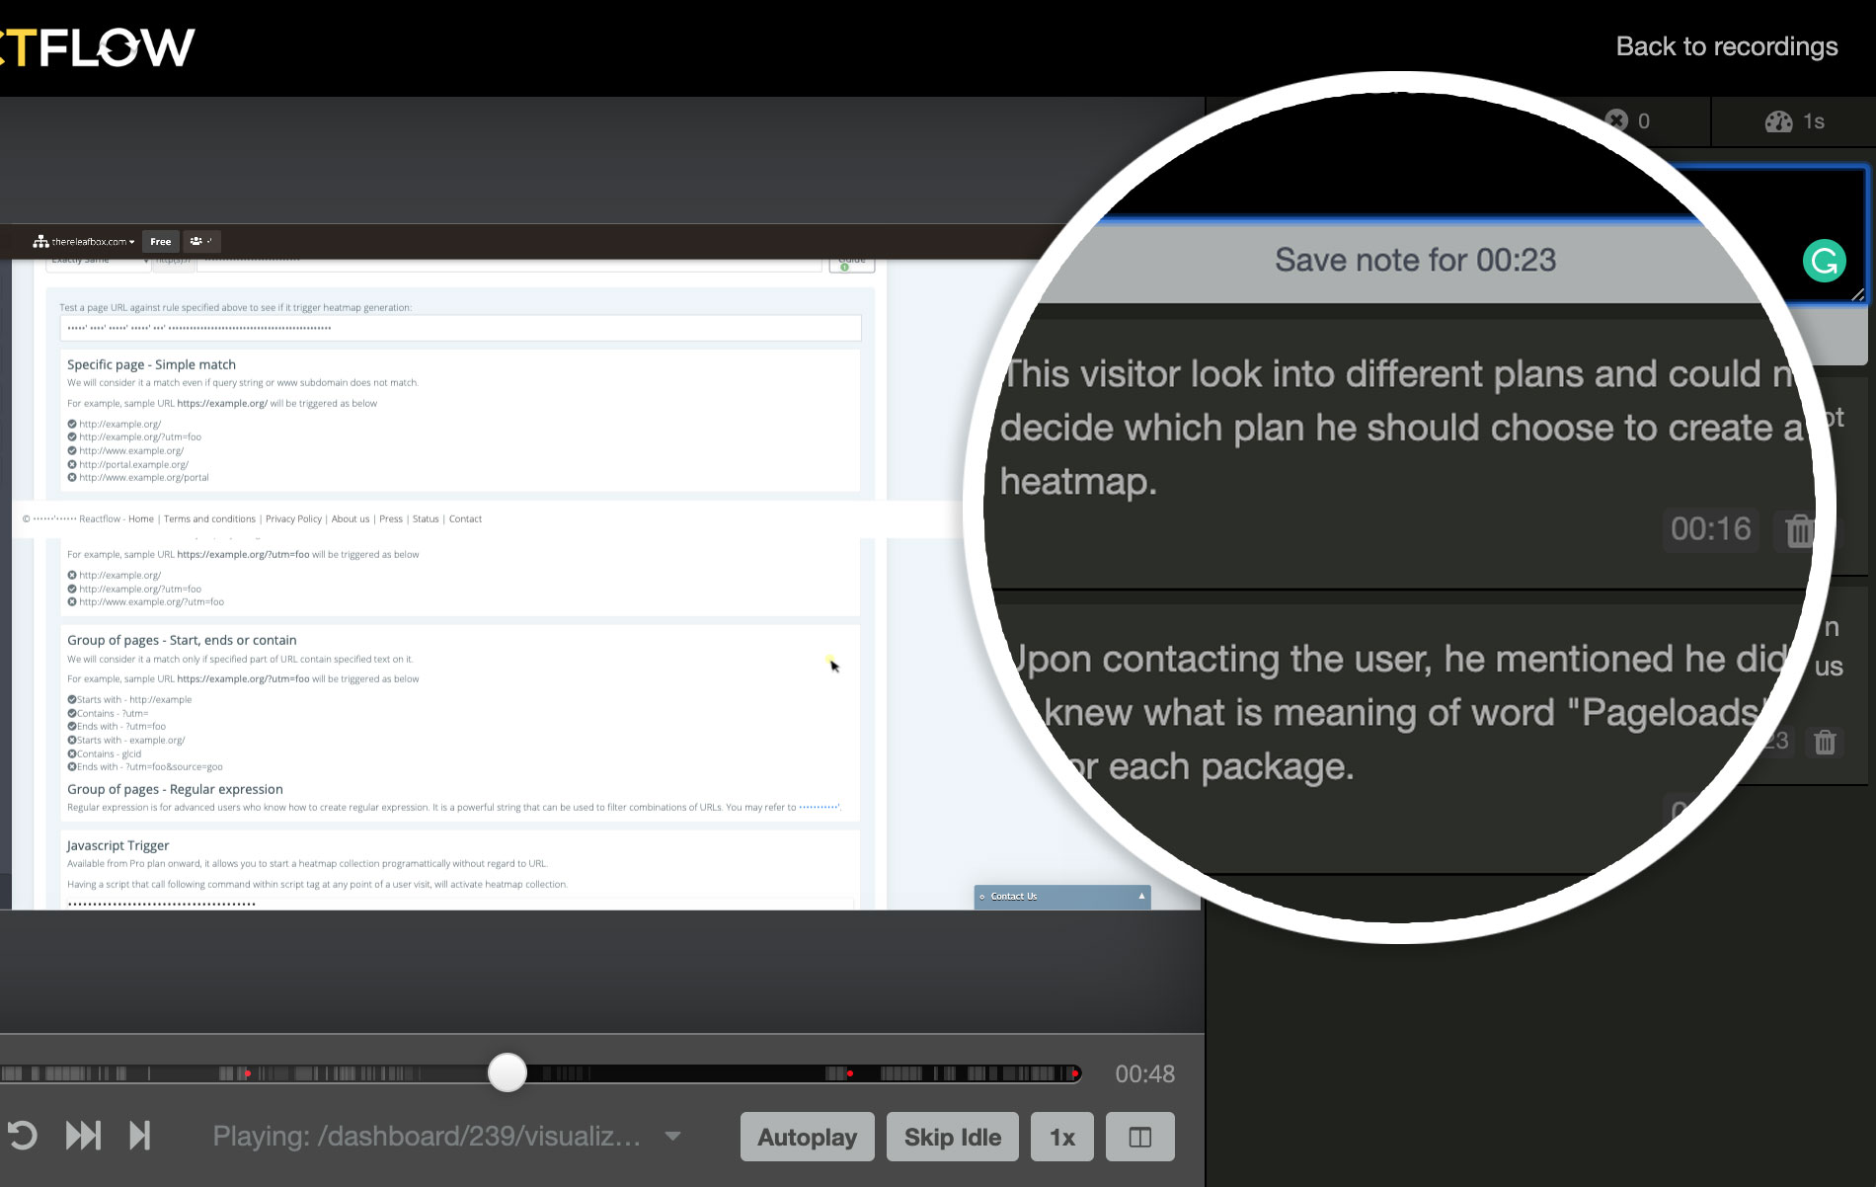Screen dimensions: 1876x1187
Task: Delete the note timestamped 00:16
Action: pyautogui.click(x=1799, y=530)
